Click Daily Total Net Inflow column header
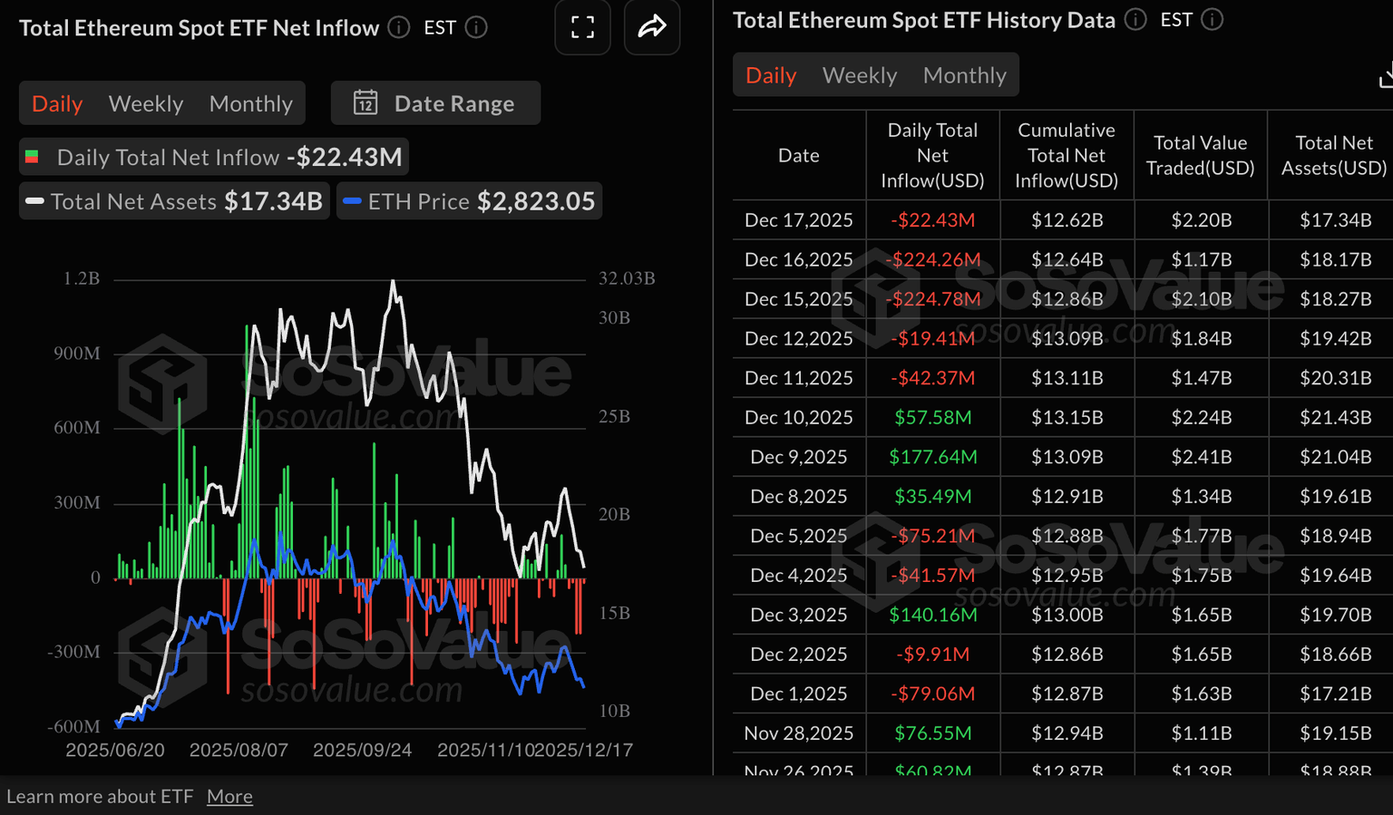 (932, 155)
